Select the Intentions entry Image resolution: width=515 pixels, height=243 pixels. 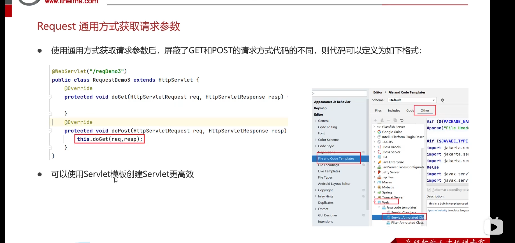(x=325, y=222)
